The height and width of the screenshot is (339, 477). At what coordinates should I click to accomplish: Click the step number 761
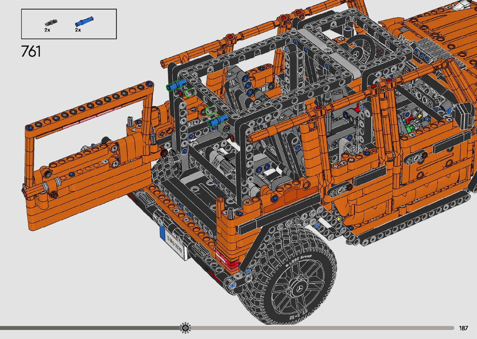coord(31,51)
